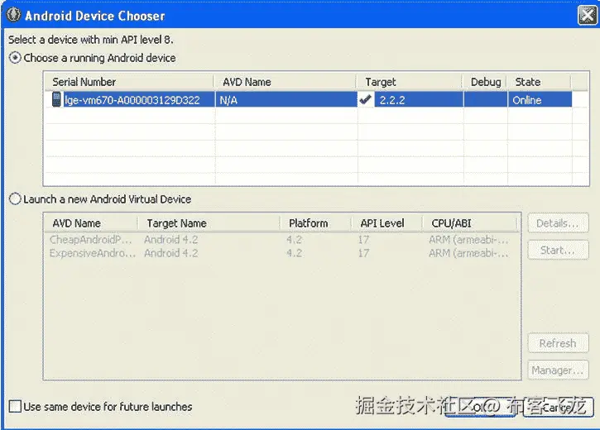The height and width of the screenshot is (430, 600).
Task: Click the checkmark icon next to 2.2.2
Action: tap(366, 100)
